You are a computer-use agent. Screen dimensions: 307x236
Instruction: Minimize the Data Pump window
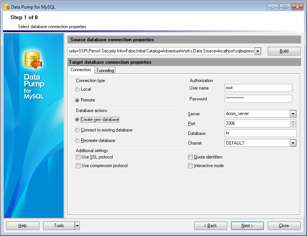[273, 7]
